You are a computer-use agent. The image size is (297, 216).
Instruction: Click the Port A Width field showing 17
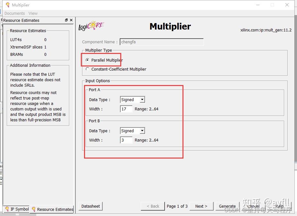pyautogui.click(x=126, y=109)
